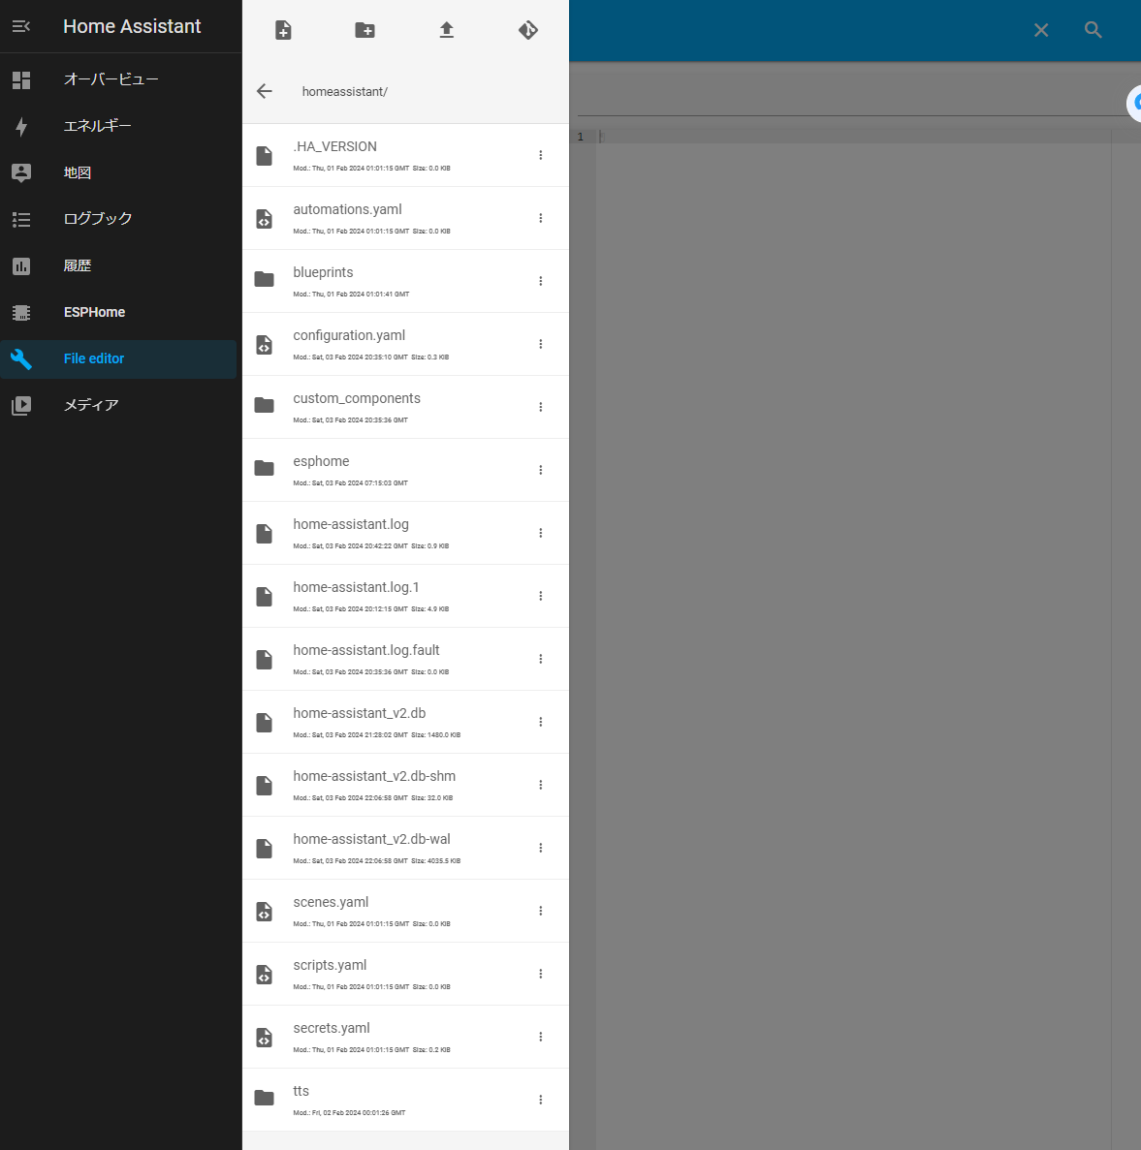This screenshot has width=1141, height=1150.
Task: Click the custom_components folder icon
Action: tap(264, 405)
